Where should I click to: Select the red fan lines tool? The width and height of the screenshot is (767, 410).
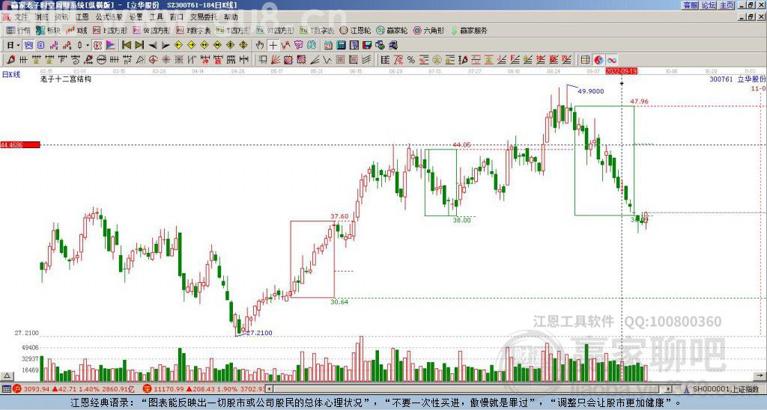click(x=276, y=60)
